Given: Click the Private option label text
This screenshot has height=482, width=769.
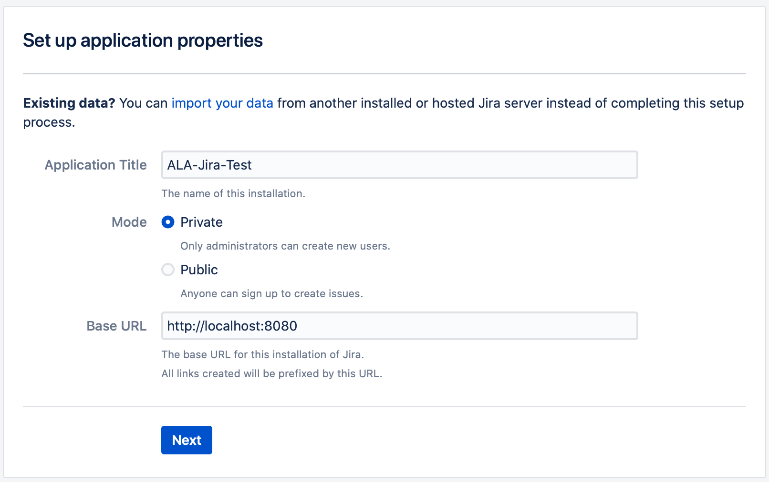Looking at the screenshot, I should 201,222.
